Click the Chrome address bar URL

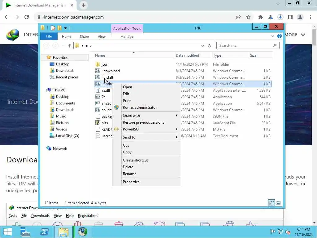click(74, 17)
